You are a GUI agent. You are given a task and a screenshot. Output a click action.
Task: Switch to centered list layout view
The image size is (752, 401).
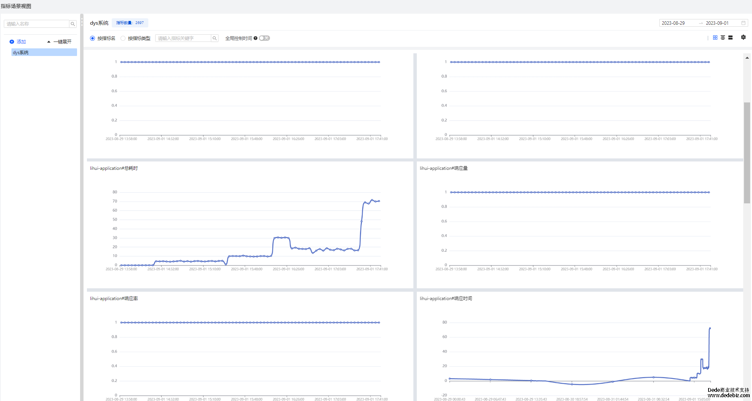coord(723,38)
